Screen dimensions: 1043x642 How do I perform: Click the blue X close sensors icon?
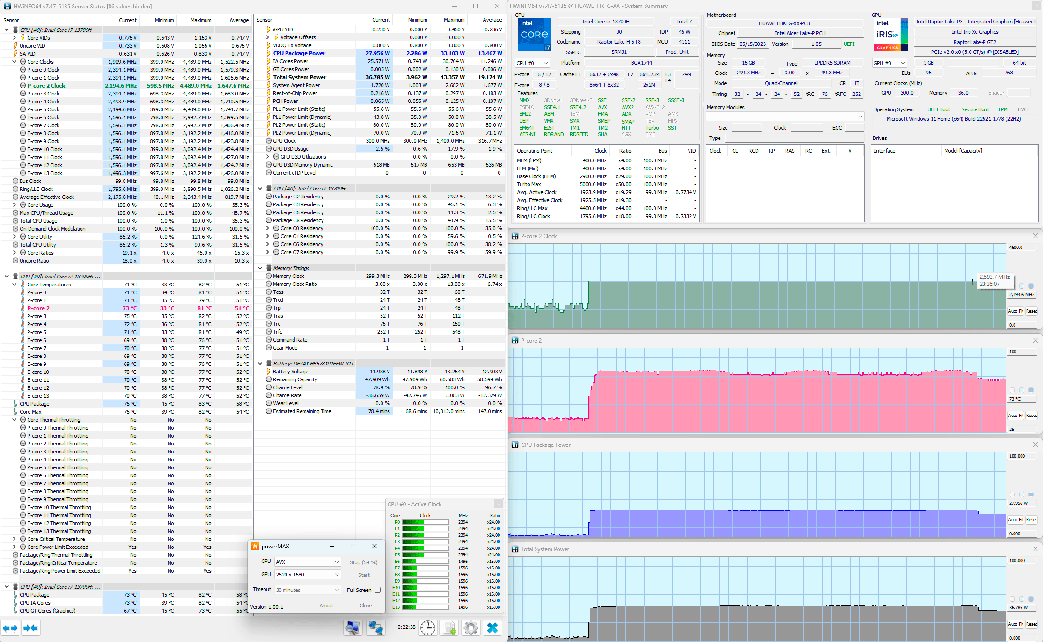coord(492,627)
